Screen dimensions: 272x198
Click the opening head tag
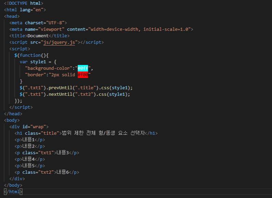coord(12,16)
